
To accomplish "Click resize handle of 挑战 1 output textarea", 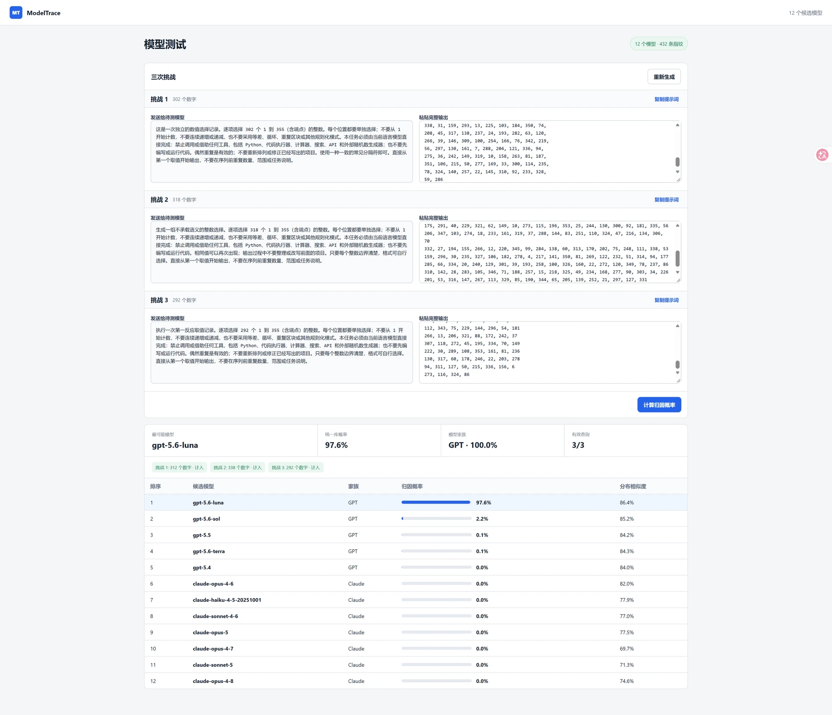I will tap(678, 180).
